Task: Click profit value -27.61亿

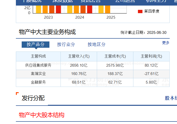Action: coord(151,74)
